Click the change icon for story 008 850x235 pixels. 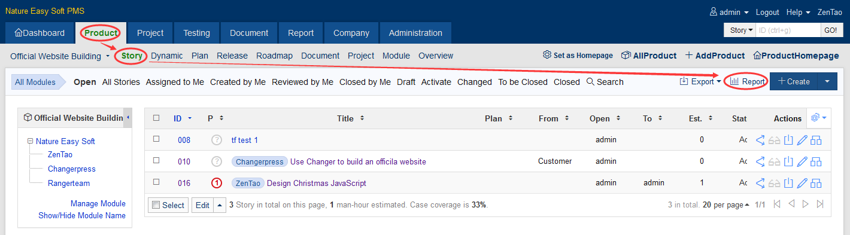coord(760,140)
